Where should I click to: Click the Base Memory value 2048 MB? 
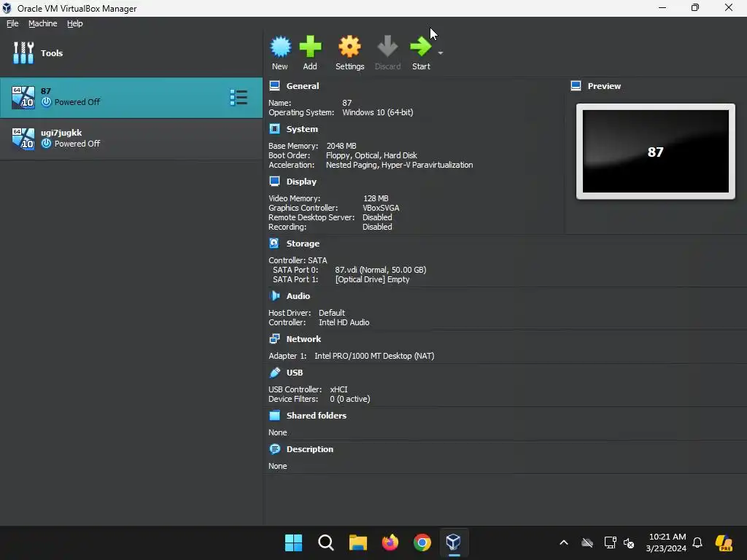tap(341, 146)
